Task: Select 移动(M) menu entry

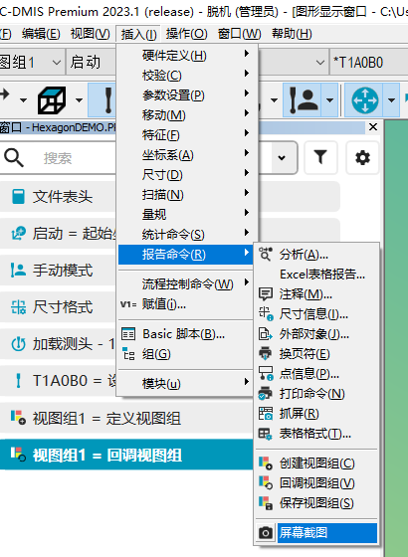Action: [x=188, y=115]
